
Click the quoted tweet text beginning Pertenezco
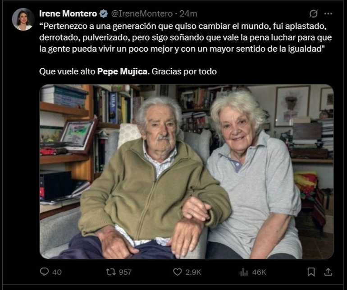coord(186,38)
